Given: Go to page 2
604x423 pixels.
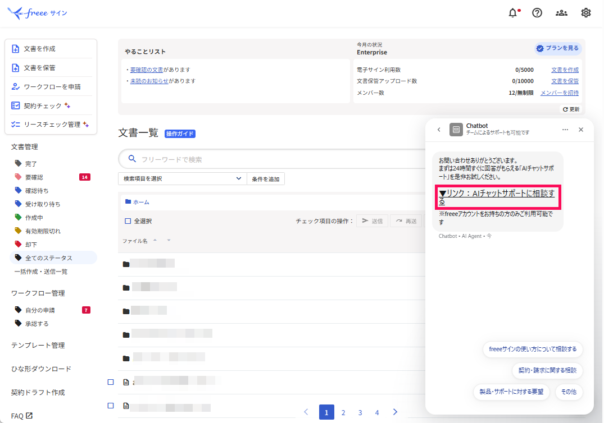Looking at the screenshot, I should pyautogui.click(x=343, y=412).
